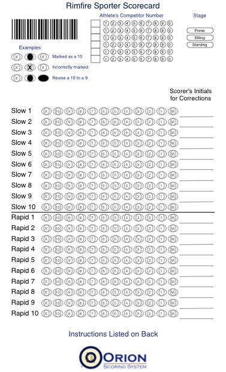Click the first competitor number digit box

pyautogui.click(x=95, y=23)
